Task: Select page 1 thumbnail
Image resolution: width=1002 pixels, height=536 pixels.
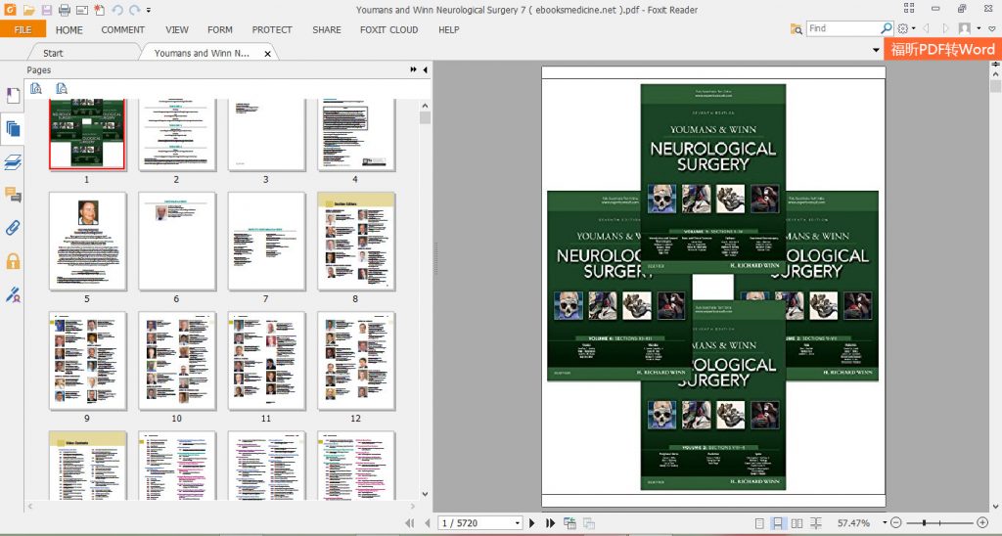Action: (x=87, y=134)
